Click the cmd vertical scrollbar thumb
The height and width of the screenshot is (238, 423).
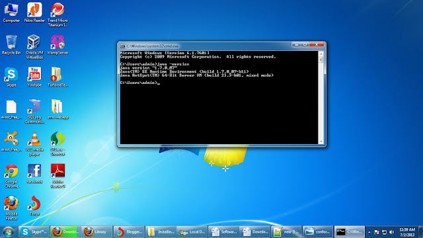point(321,60)
